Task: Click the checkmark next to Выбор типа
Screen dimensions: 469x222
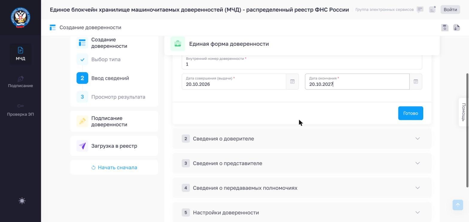Action: (82, 60)
